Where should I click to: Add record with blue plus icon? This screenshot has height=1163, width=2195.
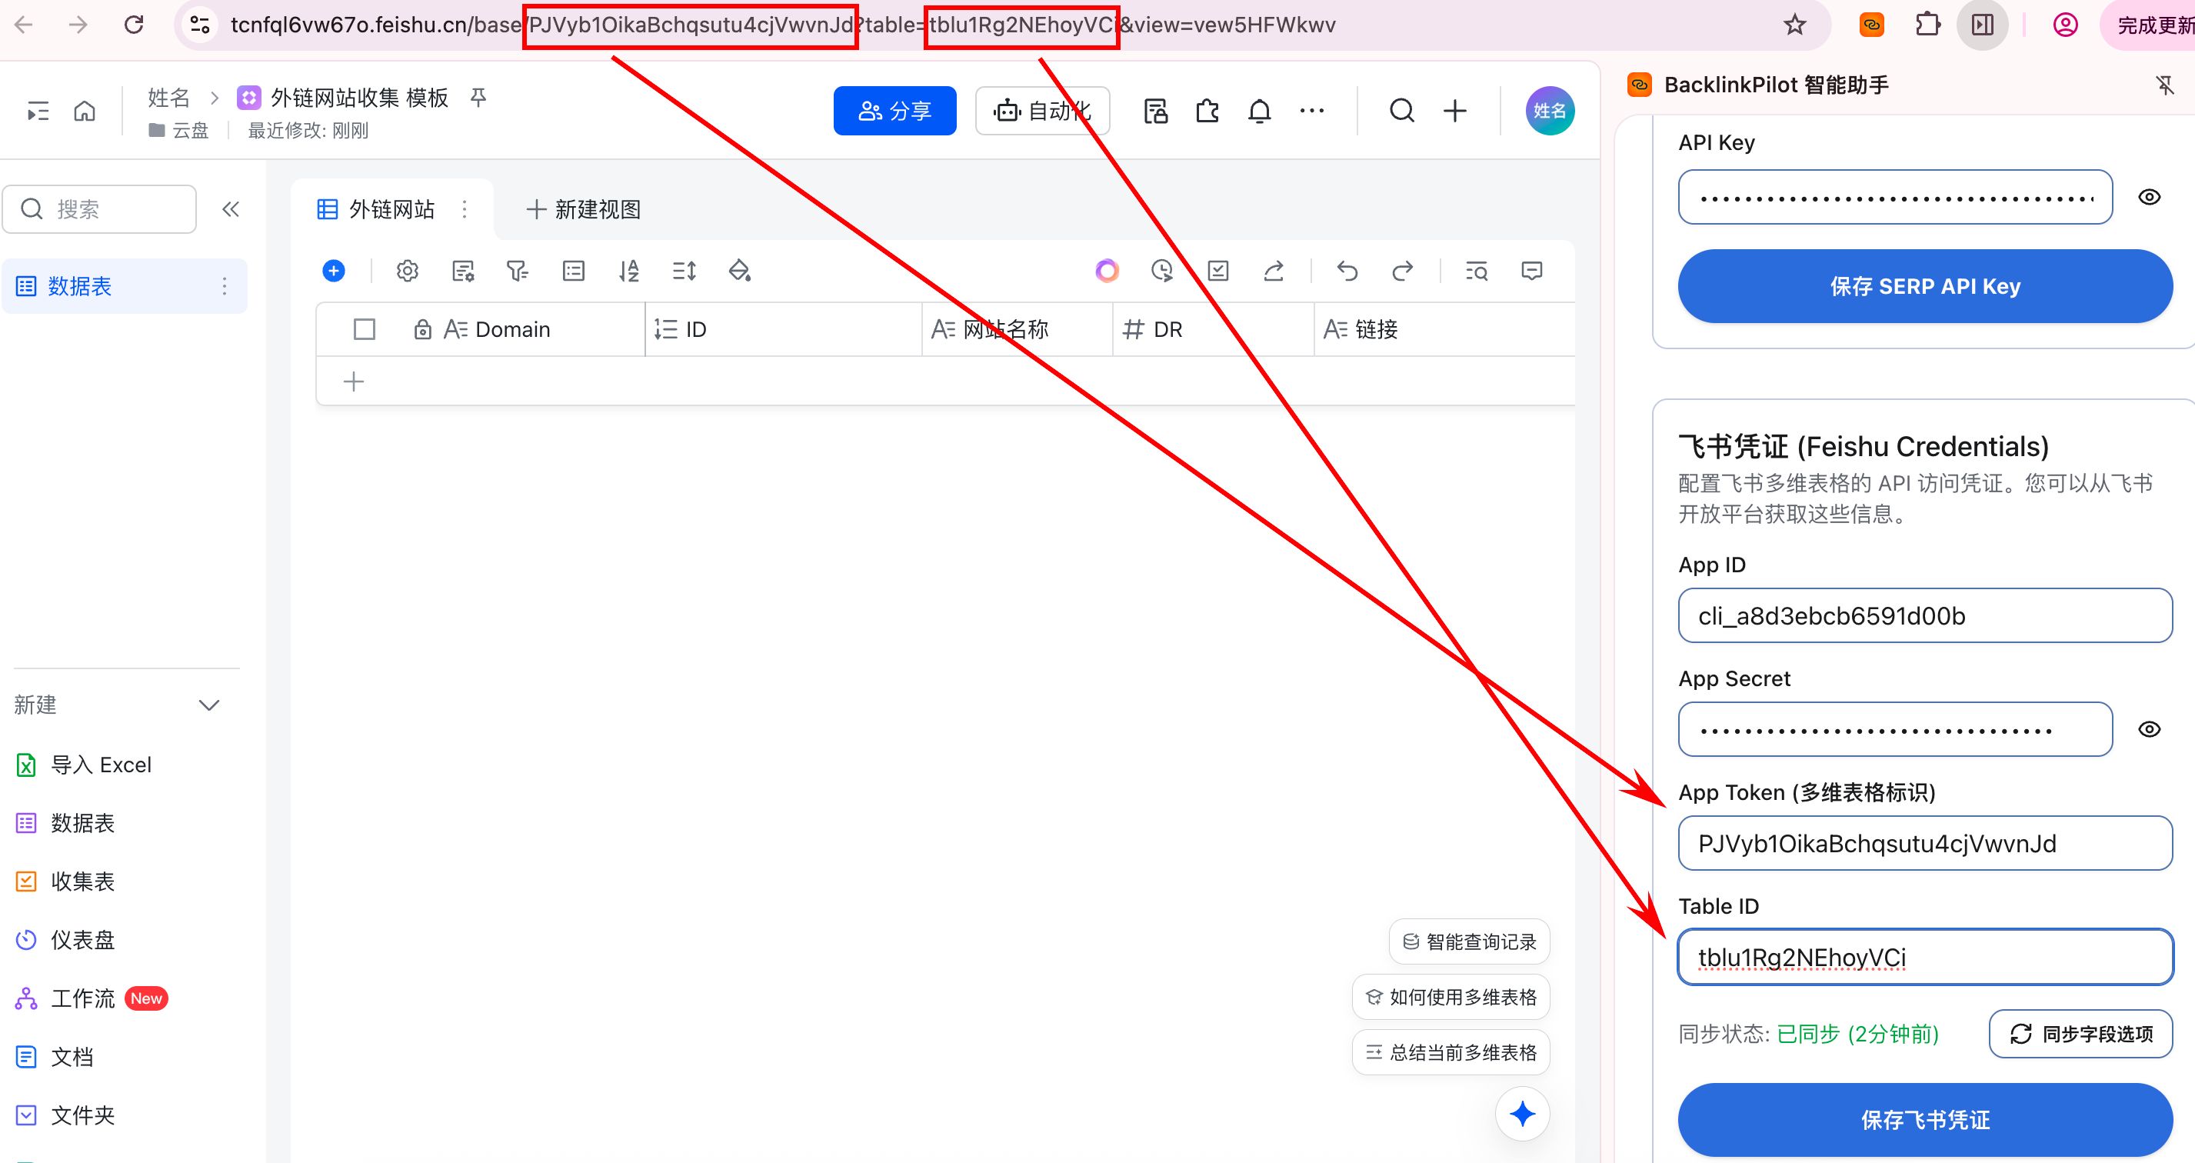[334, 271]
